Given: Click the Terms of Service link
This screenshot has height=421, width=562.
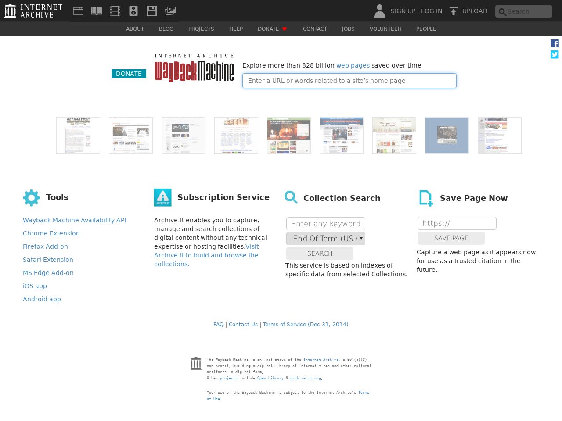Looking at the screenshot, I should point(306,325).
